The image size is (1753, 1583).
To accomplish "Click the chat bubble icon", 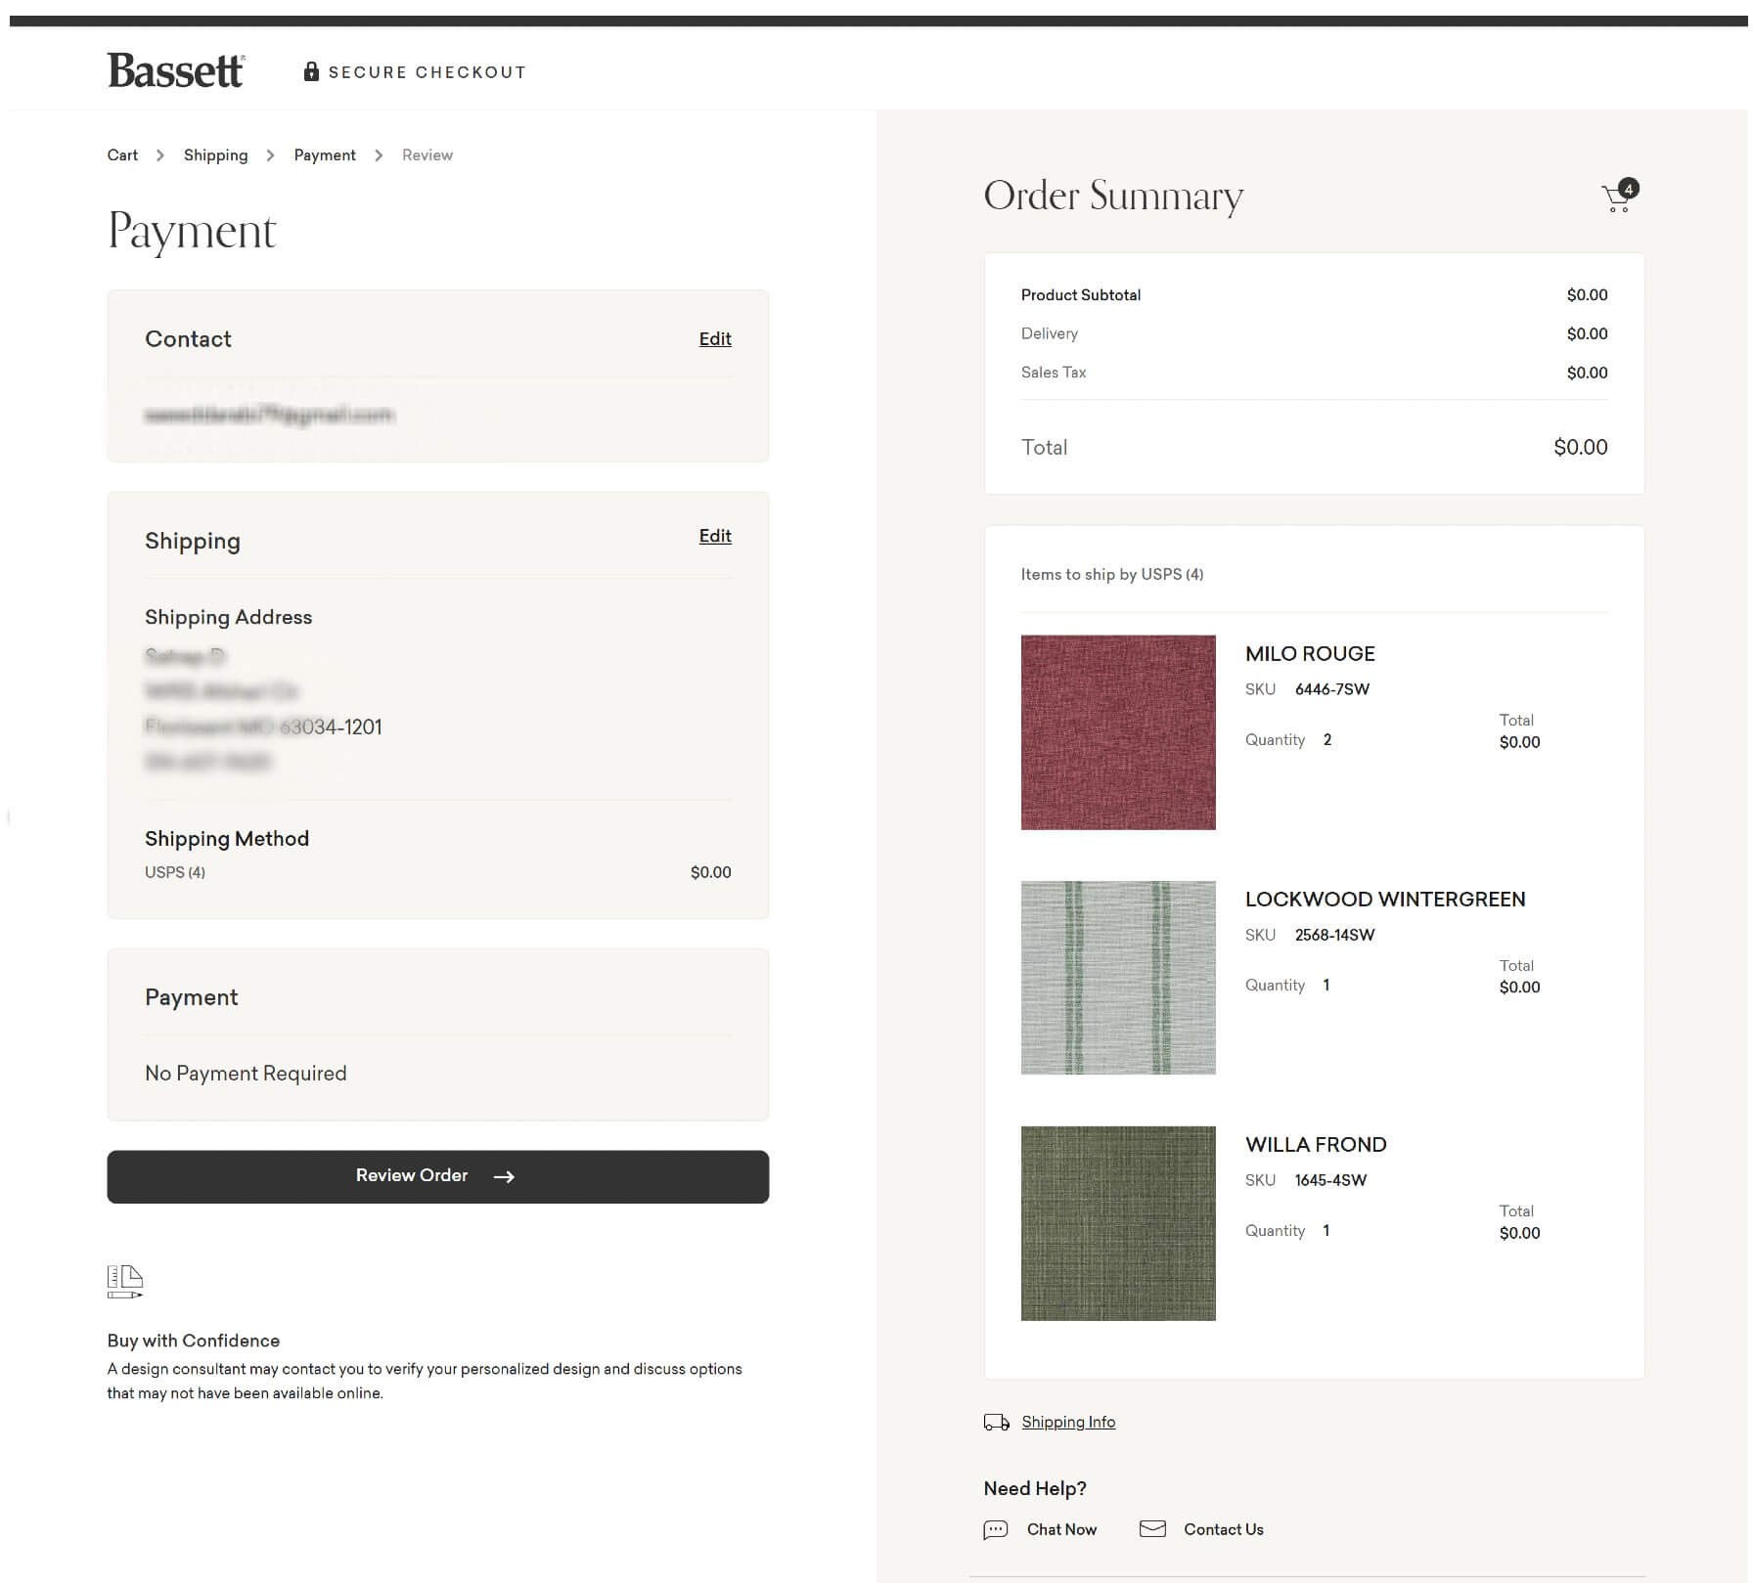I will point(996,1530).
